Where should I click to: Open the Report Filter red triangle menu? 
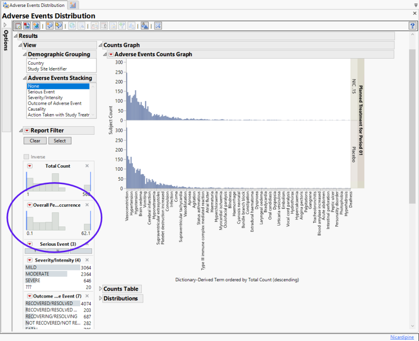(x=27, y=131)
